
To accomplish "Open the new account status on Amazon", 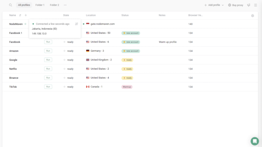I will click(131, 51).
